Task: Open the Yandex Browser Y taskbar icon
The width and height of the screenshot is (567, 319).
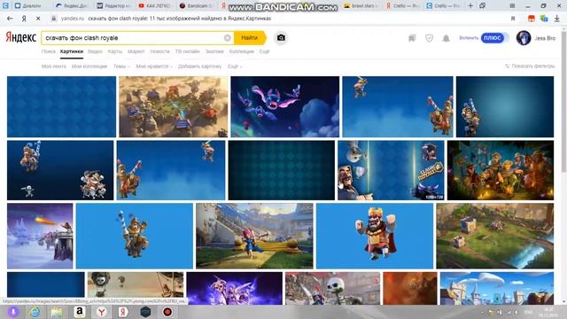Action: click(x=102, y=312)
